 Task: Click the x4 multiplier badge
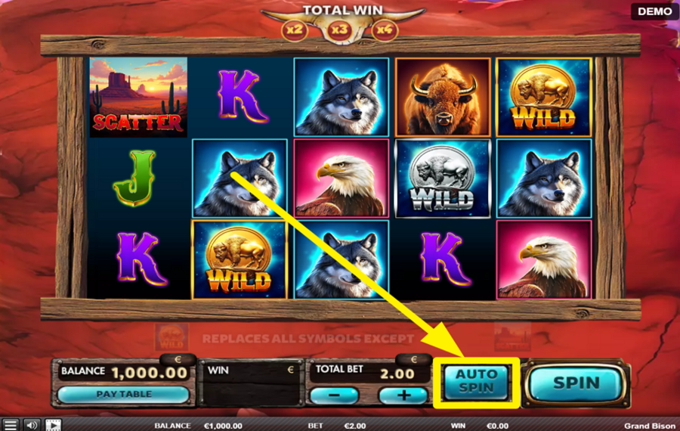pyautogui.click(x=385, y=30)
